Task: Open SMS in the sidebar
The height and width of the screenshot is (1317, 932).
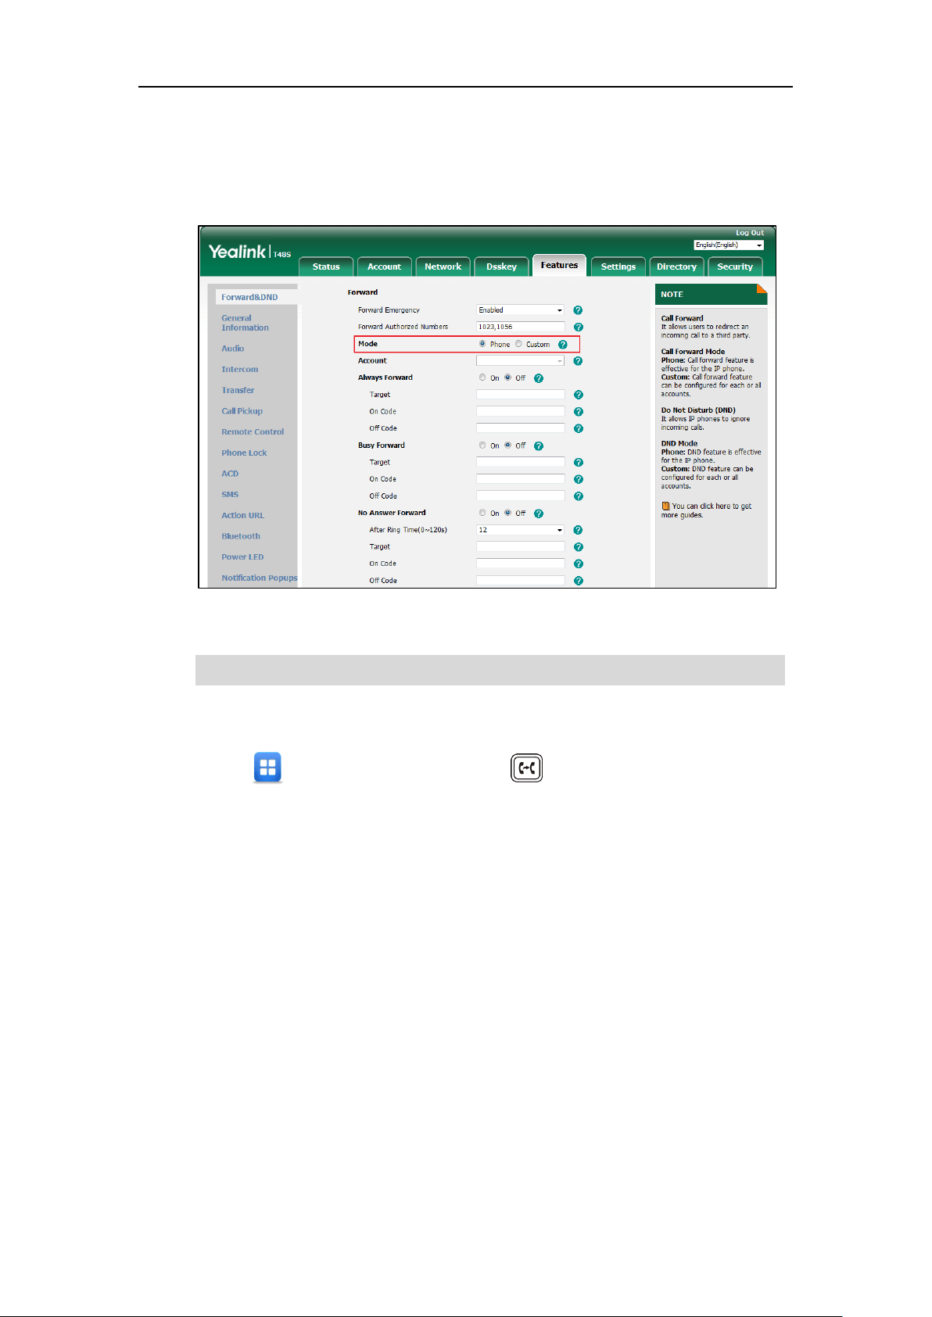Action: click(230, 495)
